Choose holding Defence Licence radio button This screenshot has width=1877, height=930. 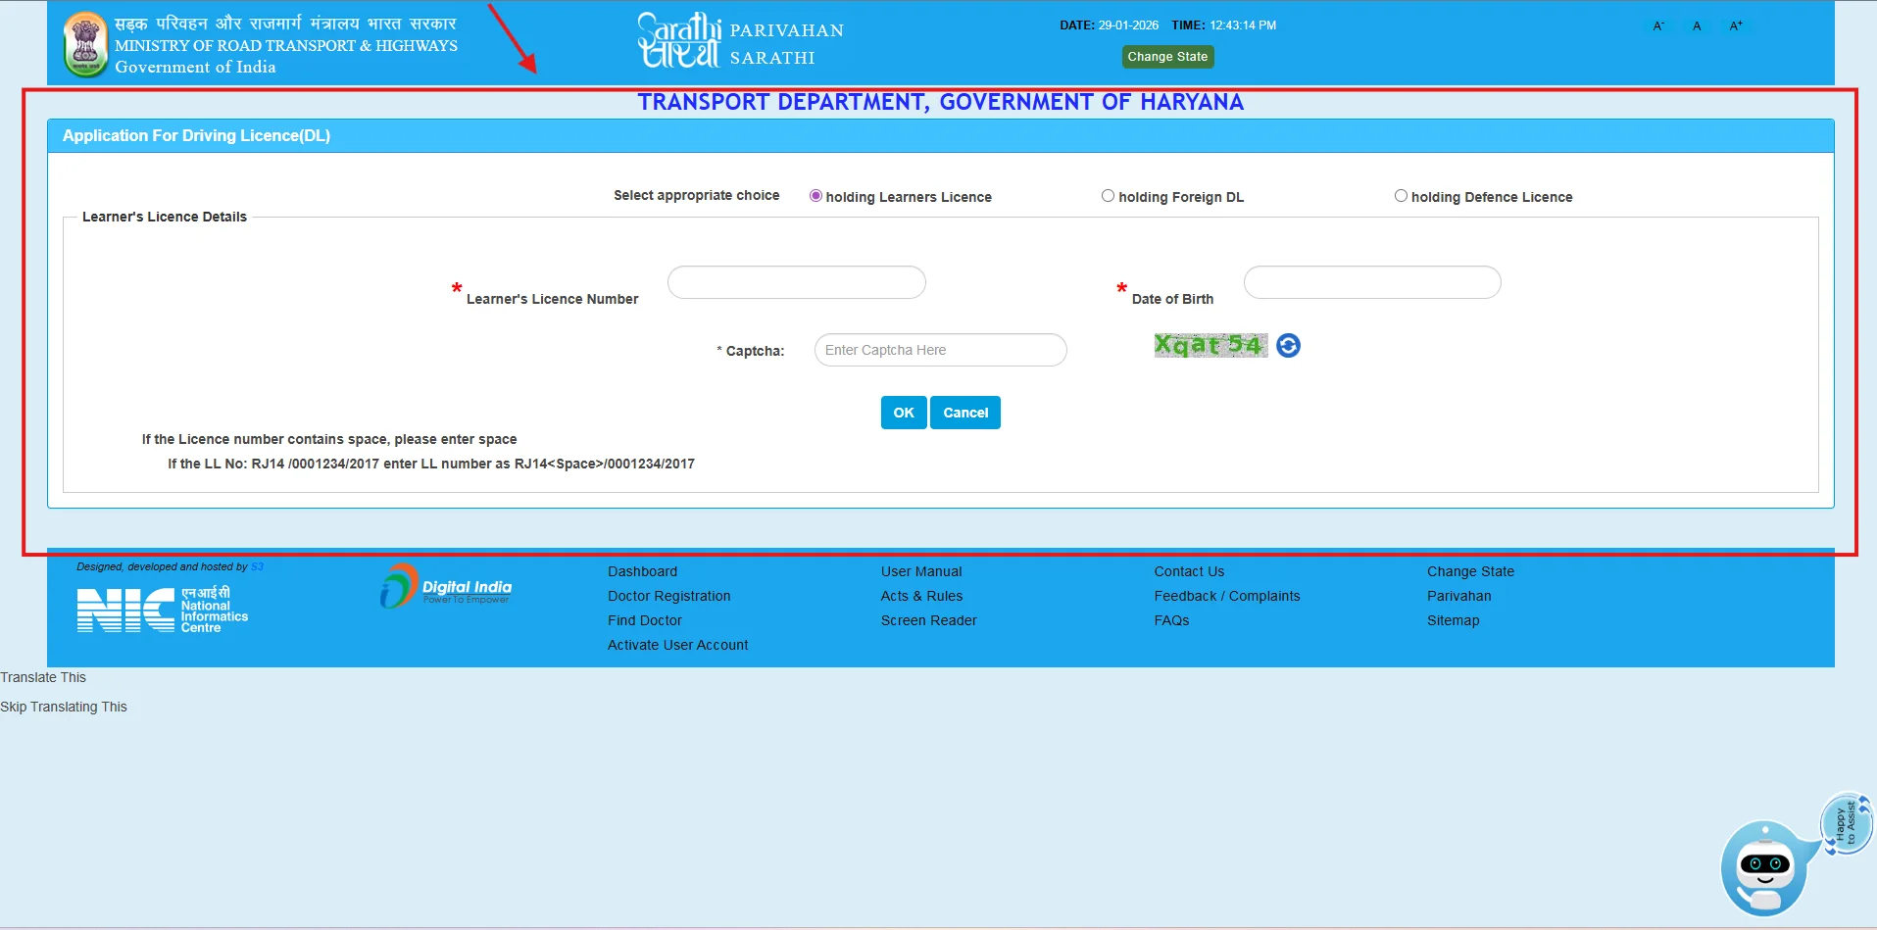[1401, 196]
